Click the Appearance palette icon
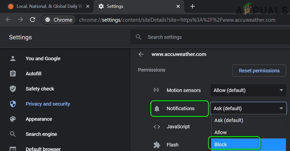Viewport: 290px width, 151px height. tap(13, 119)
